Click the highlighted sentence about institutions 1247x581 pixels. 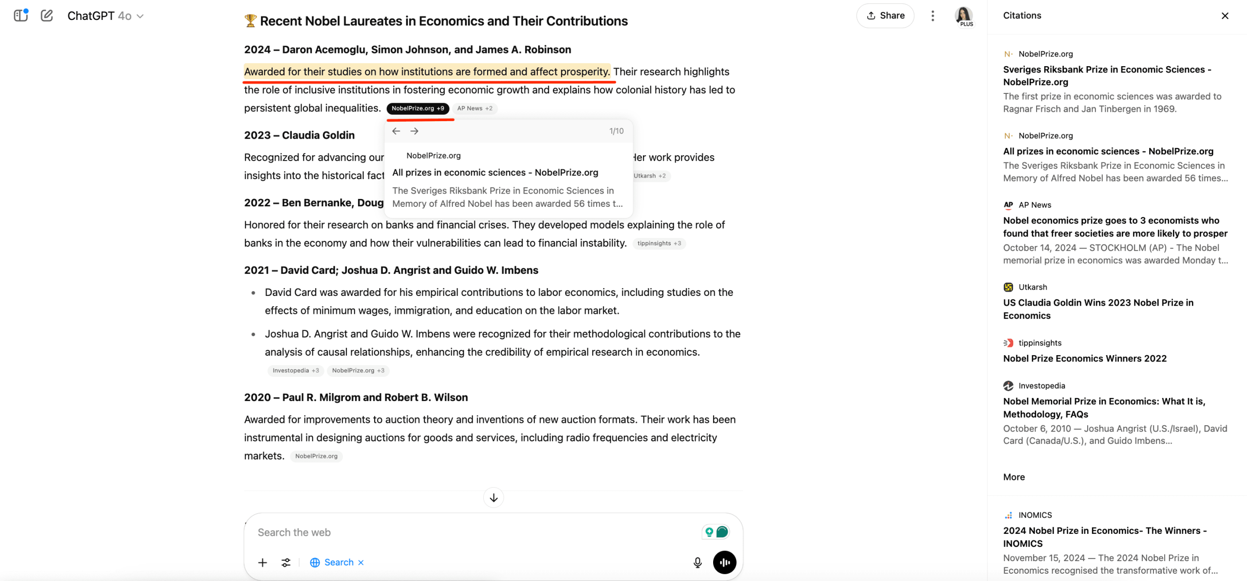pos(427,72)
